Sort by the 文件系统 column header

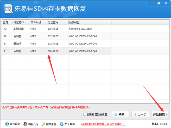pyautogui.click(x=36, y=22)
